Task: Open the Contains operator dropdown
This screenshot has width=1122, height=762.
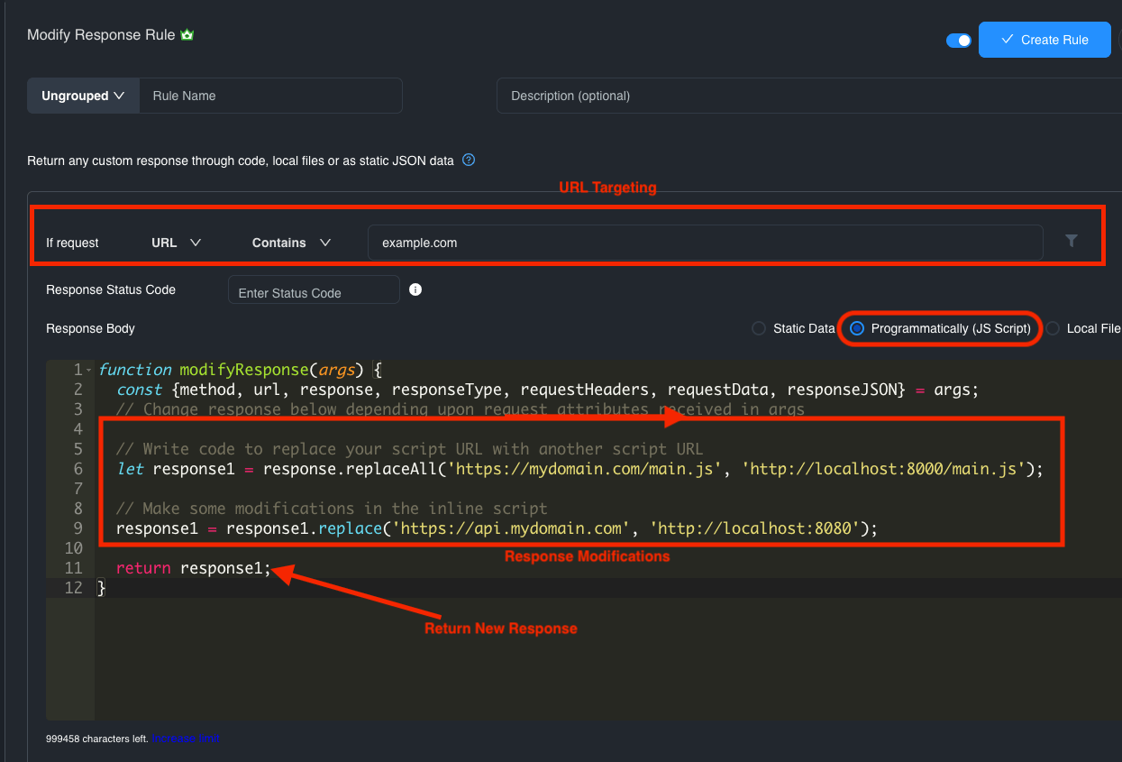Action: (290, 242)
